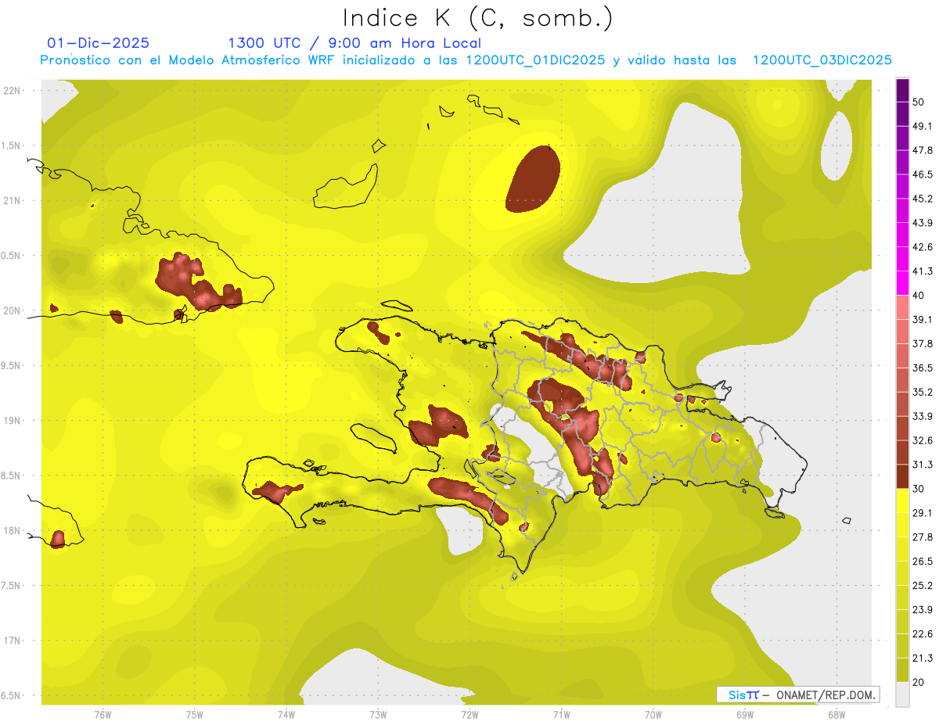The height and width of the screenshot is (725, 939).
Task: Select the date label '01-Dic-2025'
Action: [x=99, y=43]
